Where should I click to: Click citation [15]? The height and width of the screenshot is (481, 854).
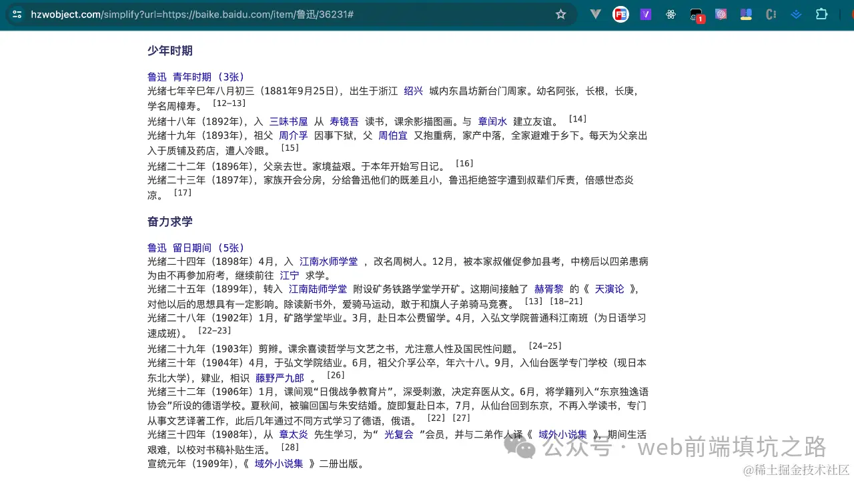(290, 148)
